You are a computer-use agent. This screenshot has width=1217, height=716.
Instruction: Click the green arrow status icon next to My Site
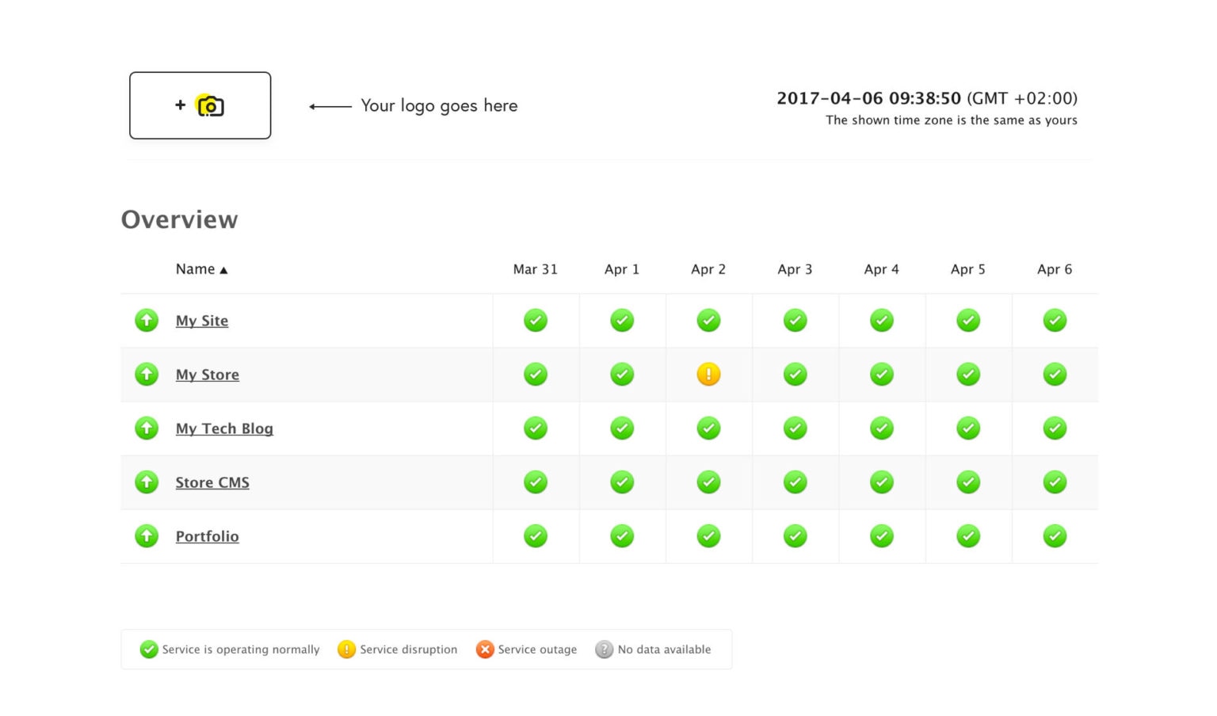147,320
